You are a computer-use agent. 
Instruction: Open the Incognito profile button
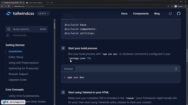click(x=179, y=6)
